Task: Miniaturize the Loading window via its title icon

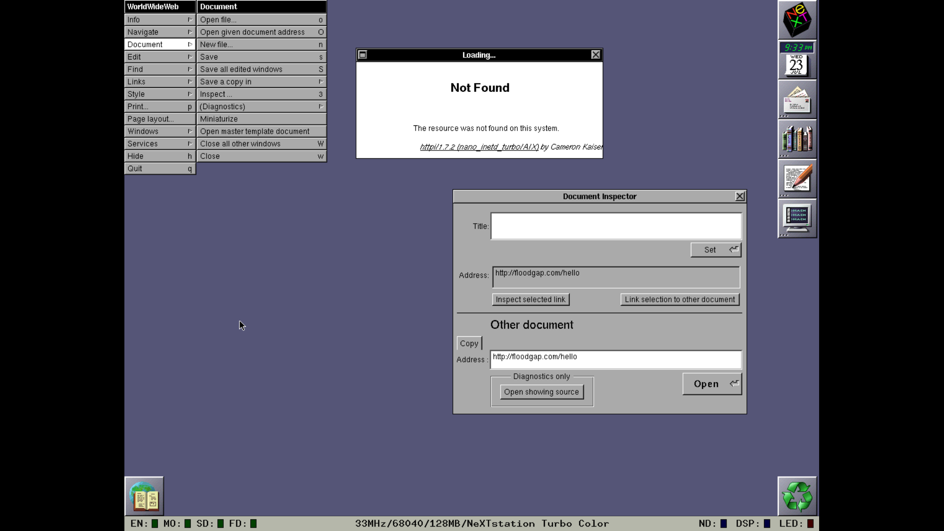Action: (x=363, y=55)
